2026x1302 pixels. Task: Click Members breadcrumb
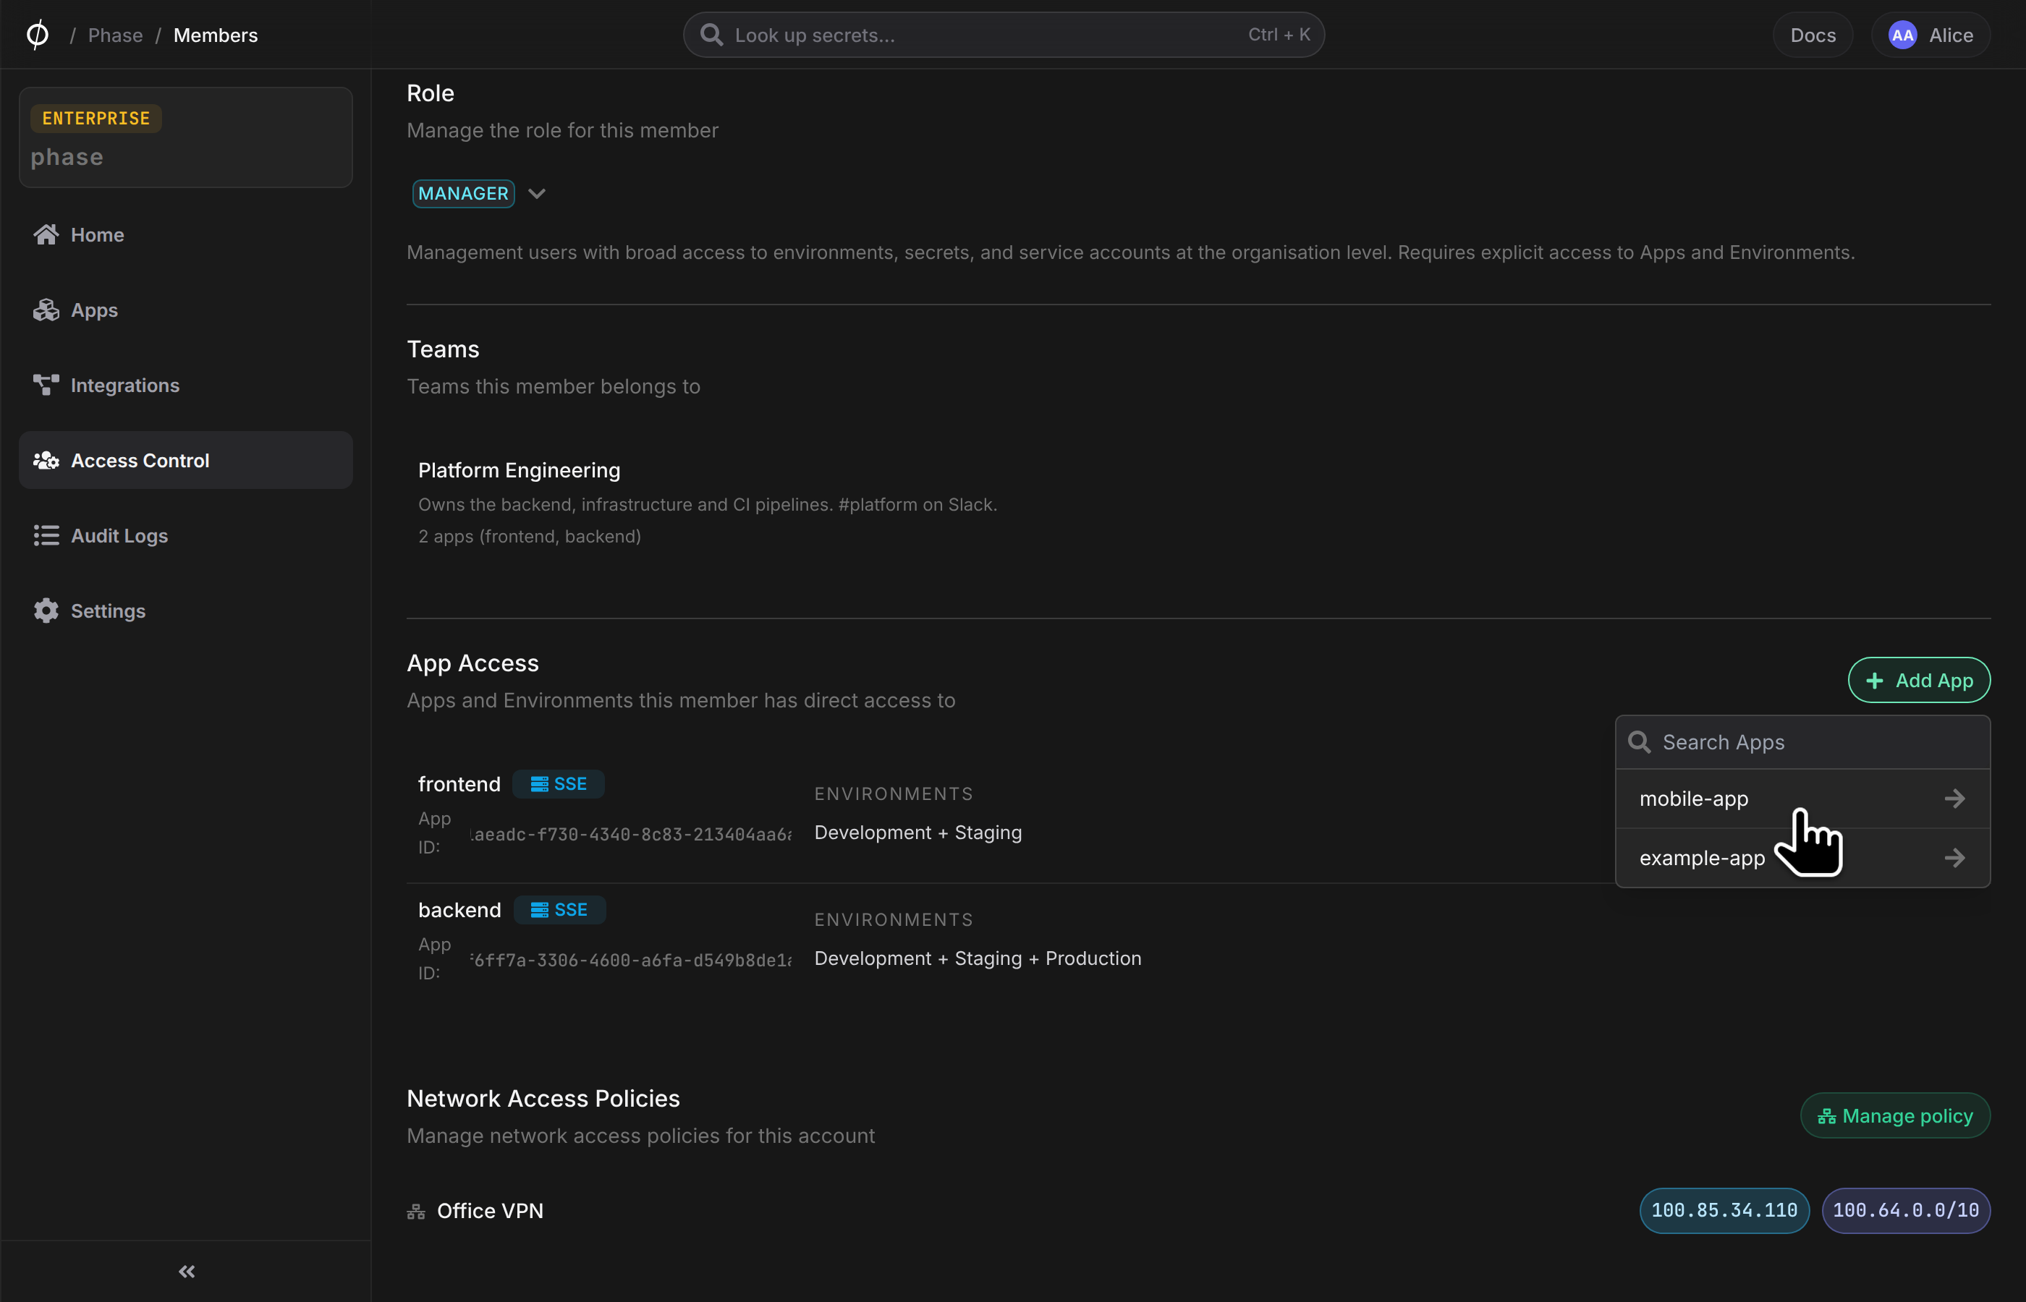[216, 35]
